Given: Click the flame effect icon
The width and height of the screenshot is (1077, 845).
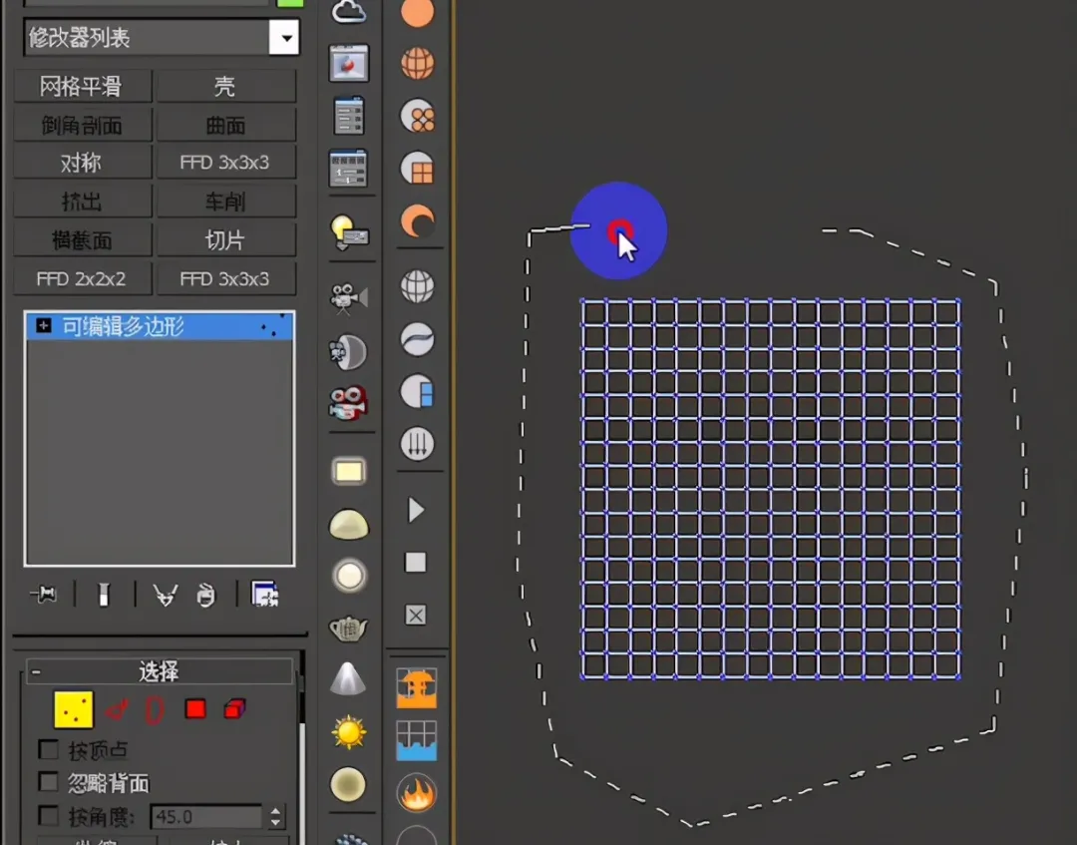Looking at the screenshot, I should coord(417,794).
